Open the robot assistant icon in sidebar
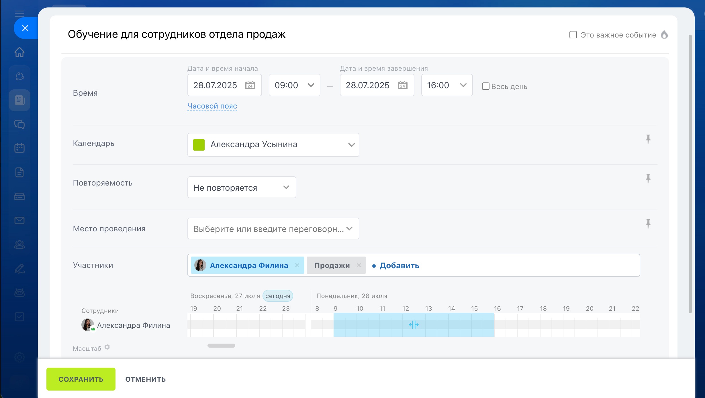The height and width of the screenshot is (398, 705). (19, 292)
